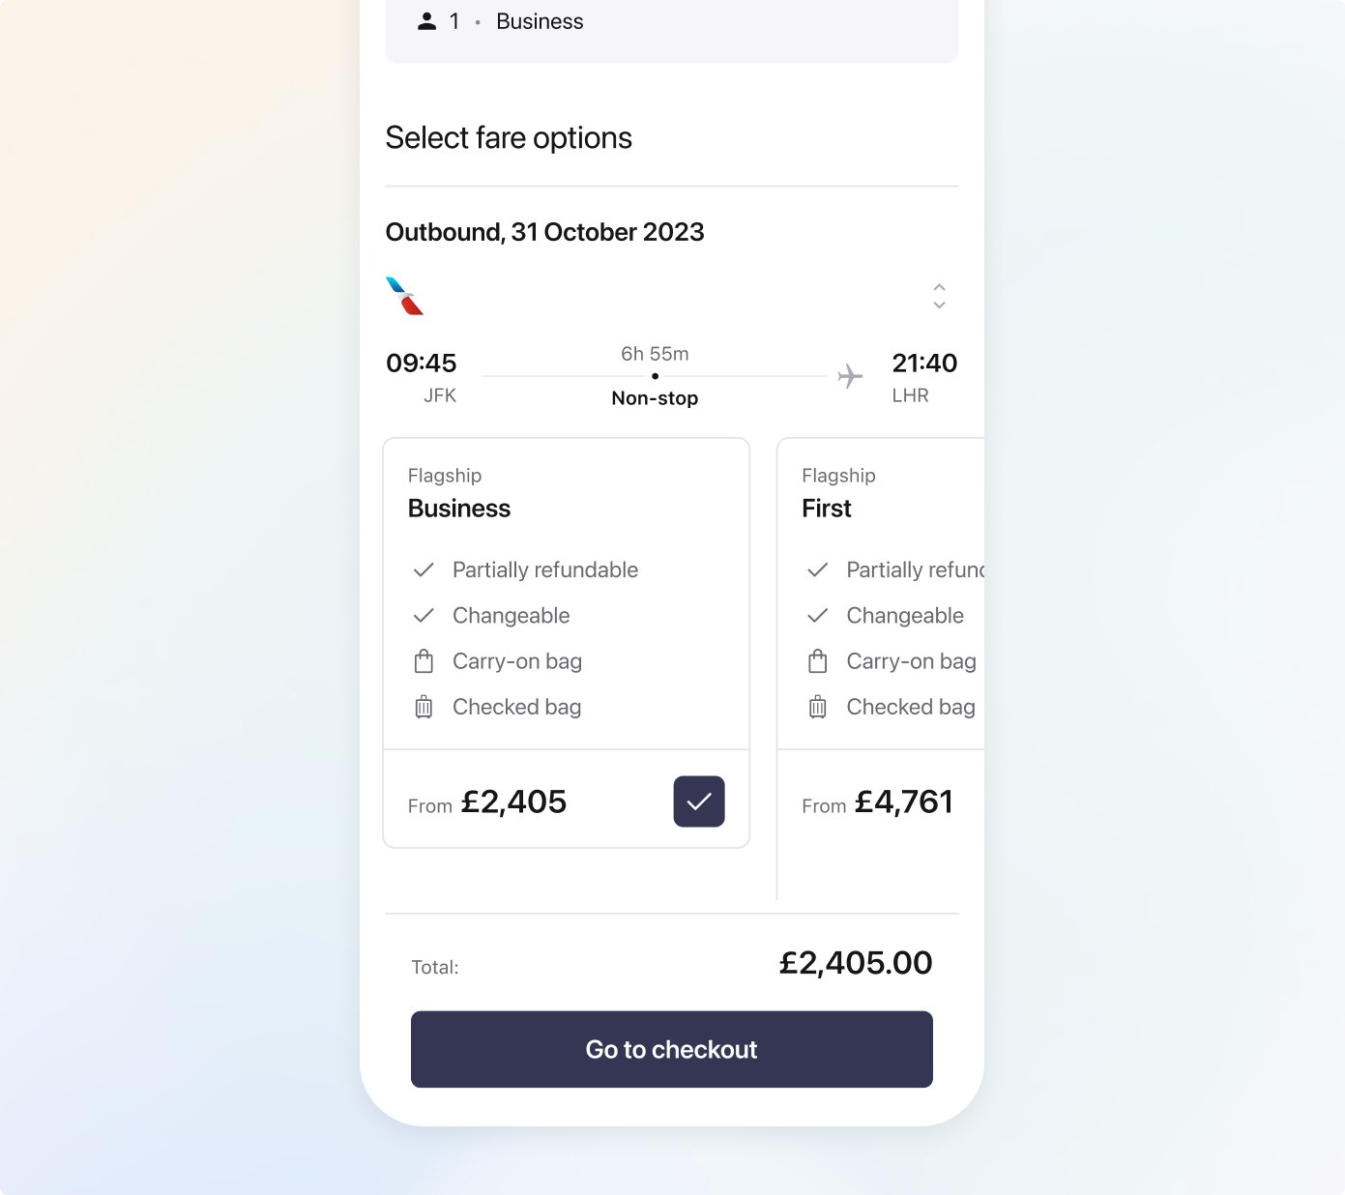
Task: Choose the Flagship Business fare card title
Action: [459, 509]
